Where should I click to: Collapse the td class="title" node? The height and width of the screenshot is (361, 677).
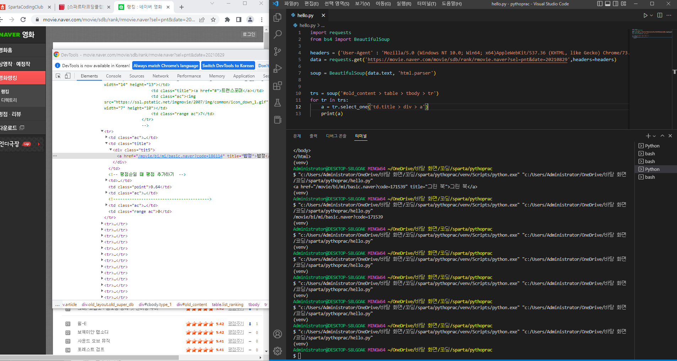106,144
